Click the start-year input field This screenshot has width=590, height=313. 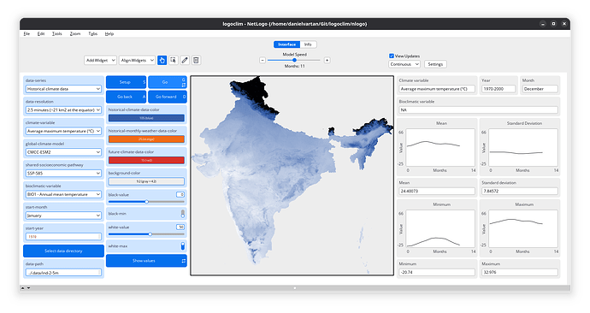[63, 237]
